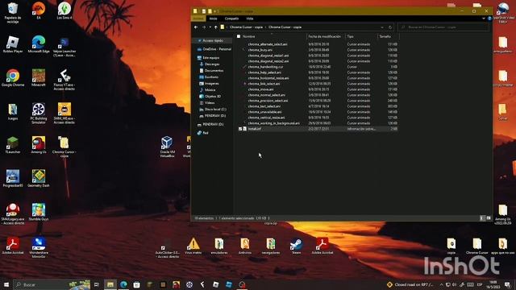Select the file chroma_link_select.ani
Viewport: 516px width, 290px height.
click(264, 84)
